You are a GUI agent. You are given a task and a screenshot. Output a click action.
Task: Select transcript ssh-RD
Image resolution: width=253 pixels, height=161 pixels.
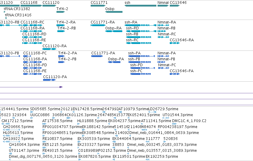[132, 28]
